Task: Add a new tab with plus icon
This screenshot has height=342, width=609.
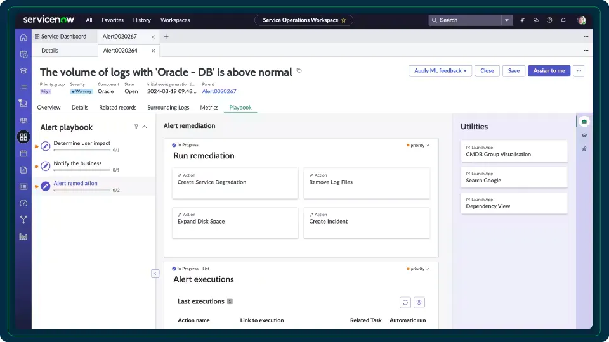Action: [x=166, y=37]
